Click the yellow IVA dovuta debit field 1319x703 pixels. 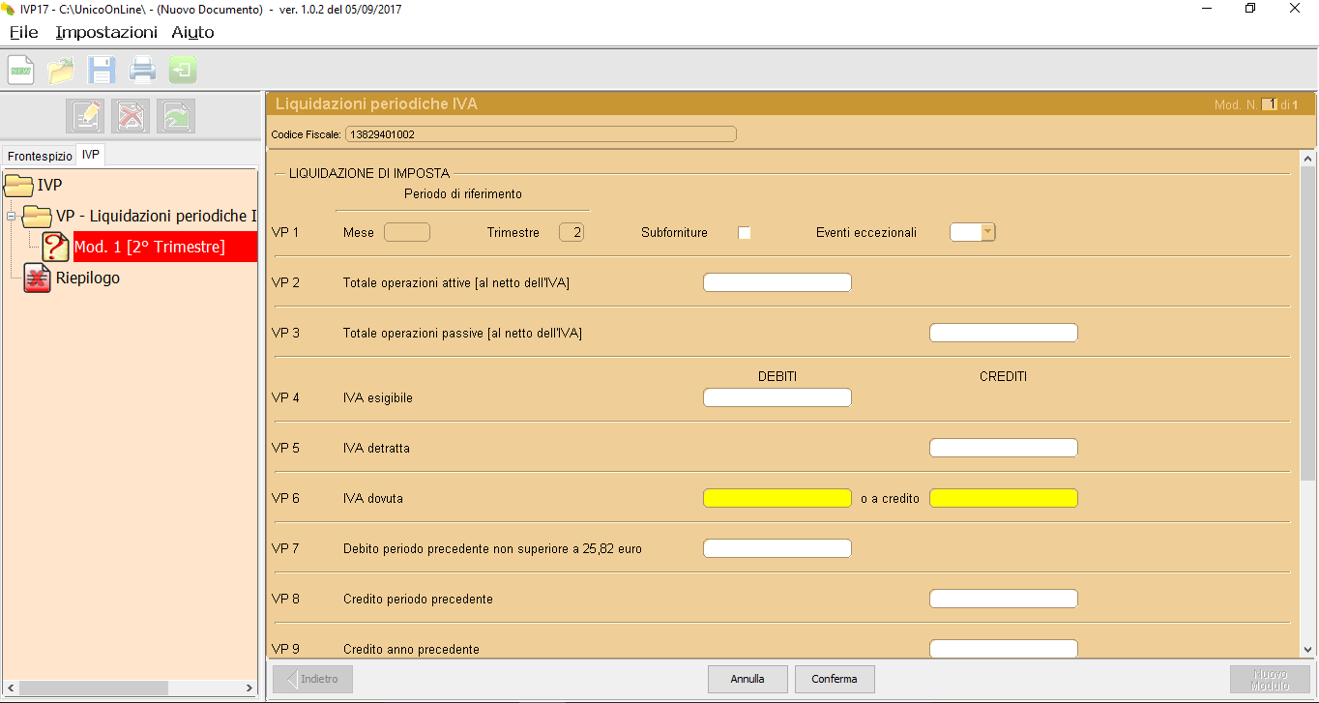pos(777,499)
